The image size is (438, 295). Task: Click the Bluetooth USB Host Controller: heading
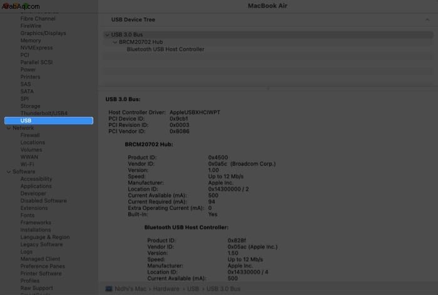click(186, 227)
